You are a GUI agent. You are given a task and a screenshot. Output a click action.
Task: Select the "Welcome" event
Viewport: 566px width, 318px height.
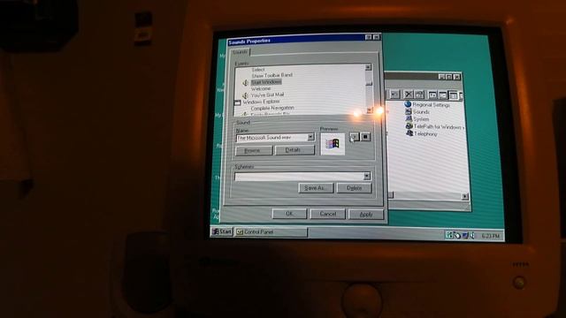(261, 88)
